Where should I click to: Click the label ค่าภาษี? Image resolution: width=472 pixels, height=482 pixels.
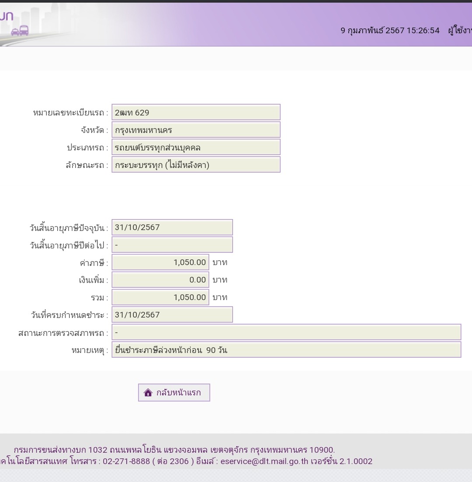coord(94,263)
